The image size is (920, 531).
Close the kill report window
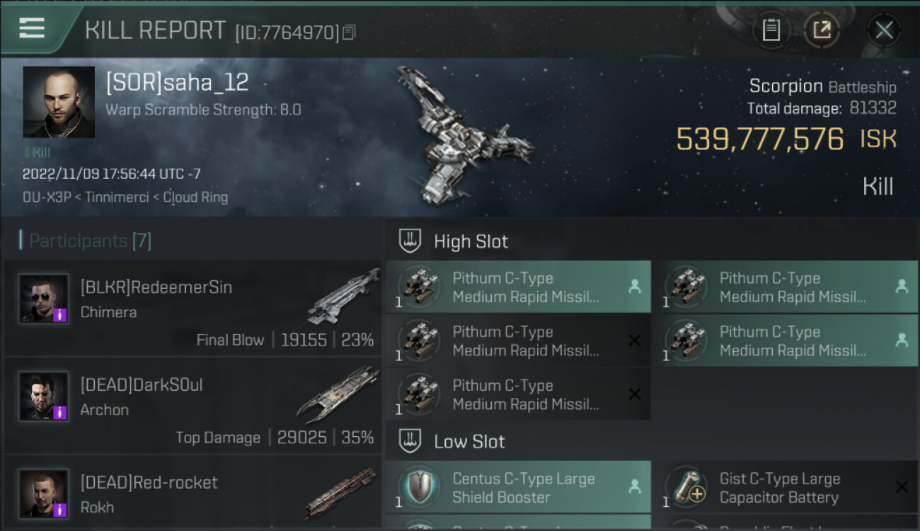pyautogui.click(x=884, y=30)
